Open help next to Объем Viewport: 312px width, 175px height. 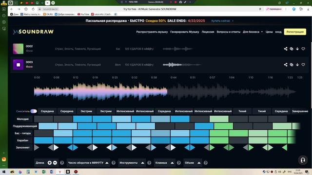[x=206, y=163]
